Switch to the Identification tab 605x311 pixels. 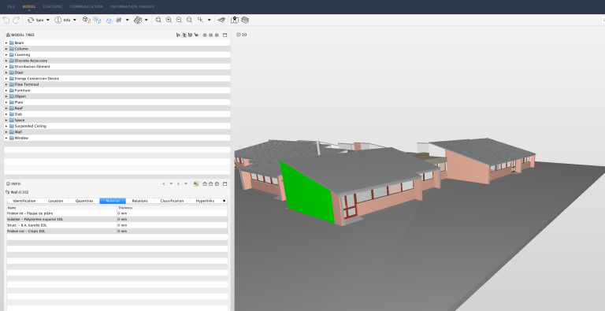[x=24, y=201]
